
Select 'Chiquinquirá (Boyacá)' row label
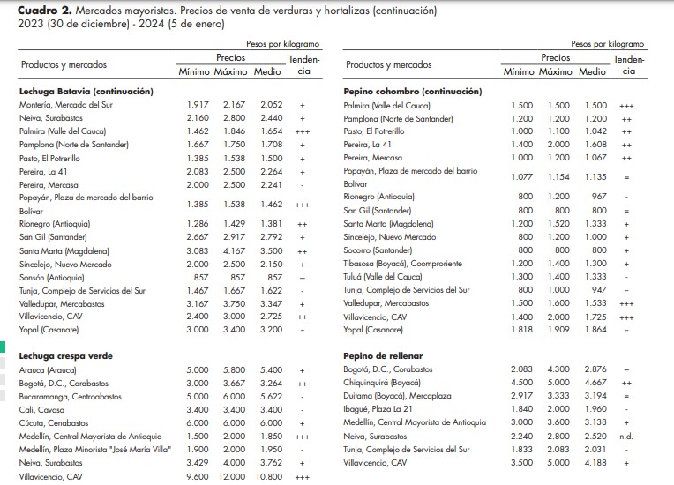(x=382, y=383)
